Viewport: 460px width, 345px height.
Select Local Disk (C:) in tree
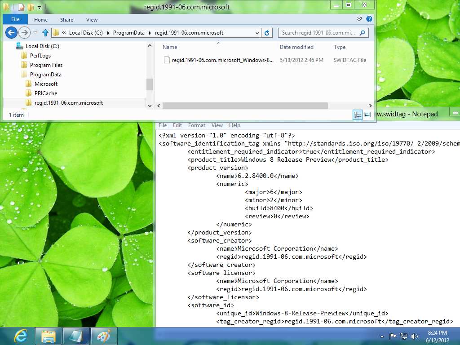click(42, 46)
